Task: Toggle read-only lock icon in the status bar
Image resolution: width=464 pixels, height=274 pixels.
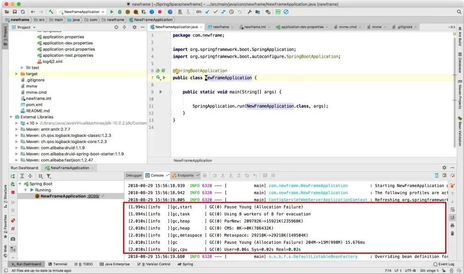Action: pos(444,270)
